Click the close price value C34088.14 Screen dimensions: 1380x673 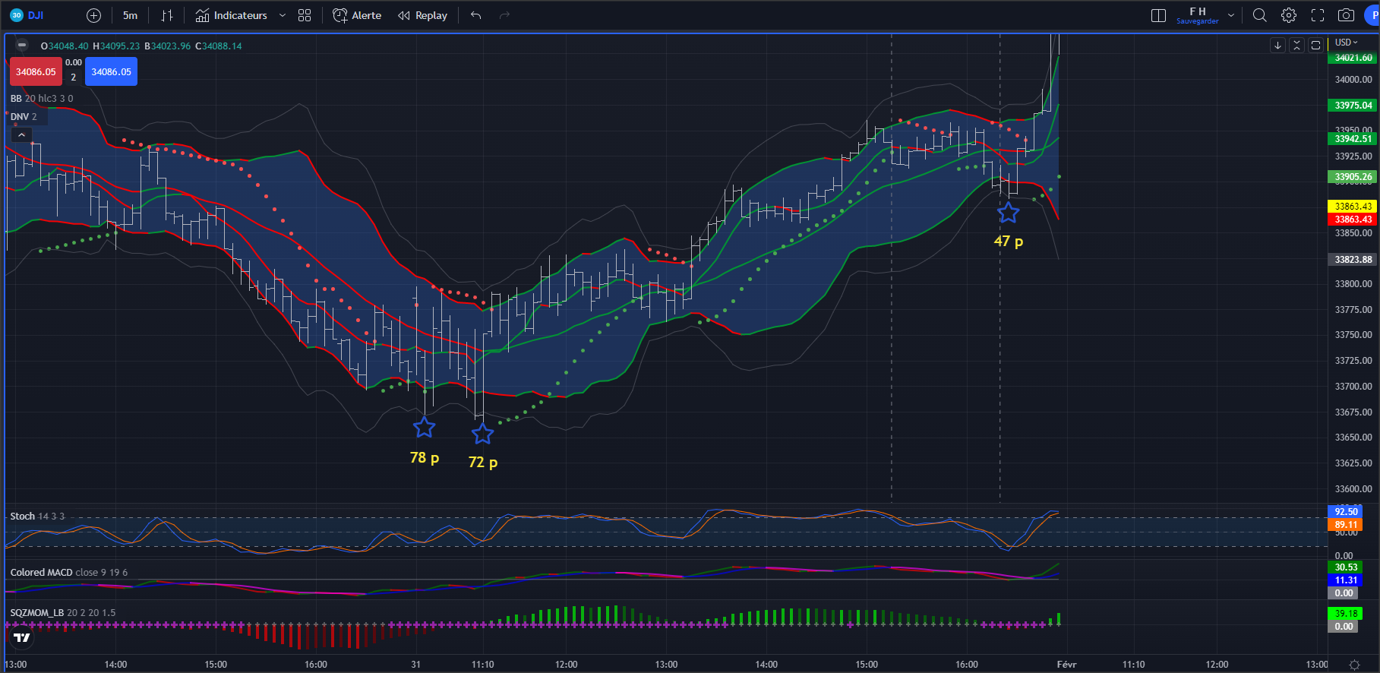click(219, 46)
